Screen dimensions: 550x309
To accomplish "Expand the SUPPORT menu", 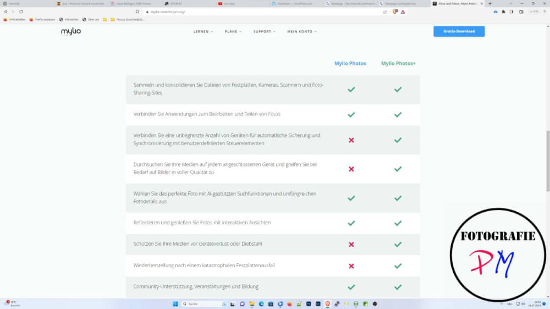I will pyautogui.click(x=265, y=31).
